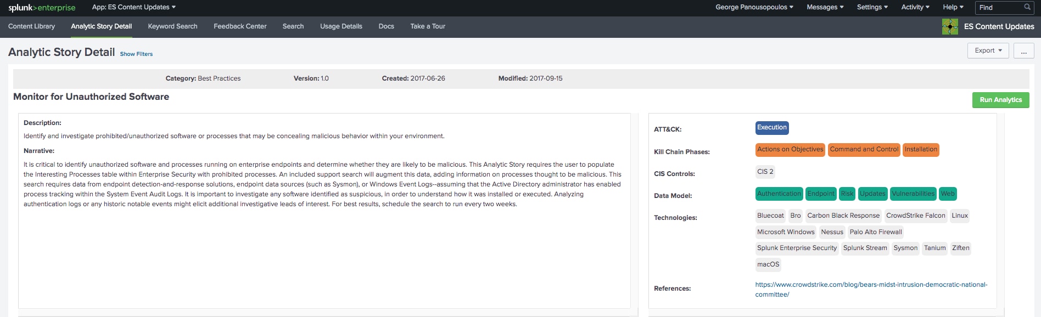Click the ES Content Updates title text

(x=999, y=26)
